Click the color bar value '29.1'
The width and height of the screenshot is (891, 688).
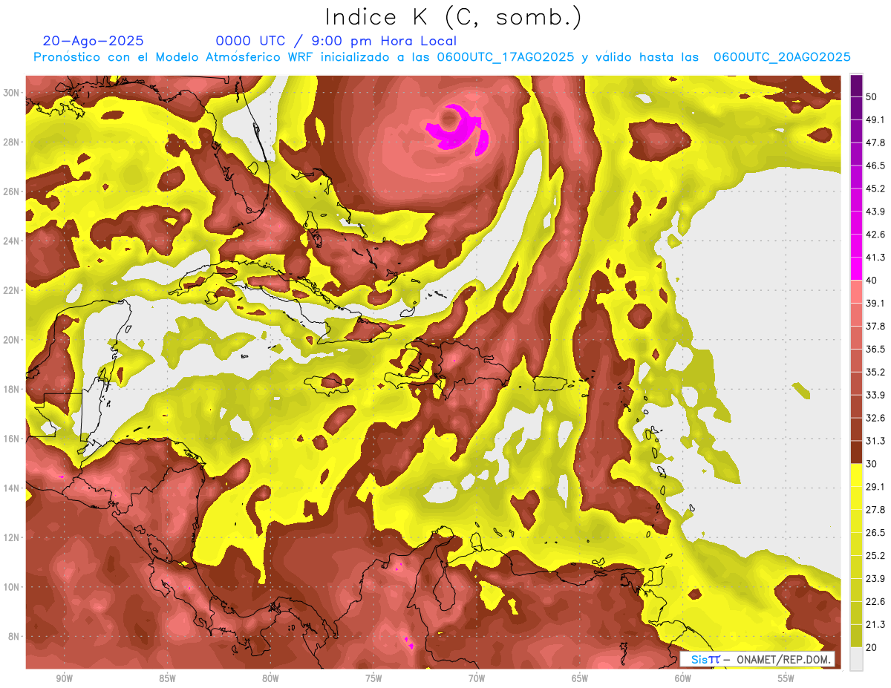[875, 487]
